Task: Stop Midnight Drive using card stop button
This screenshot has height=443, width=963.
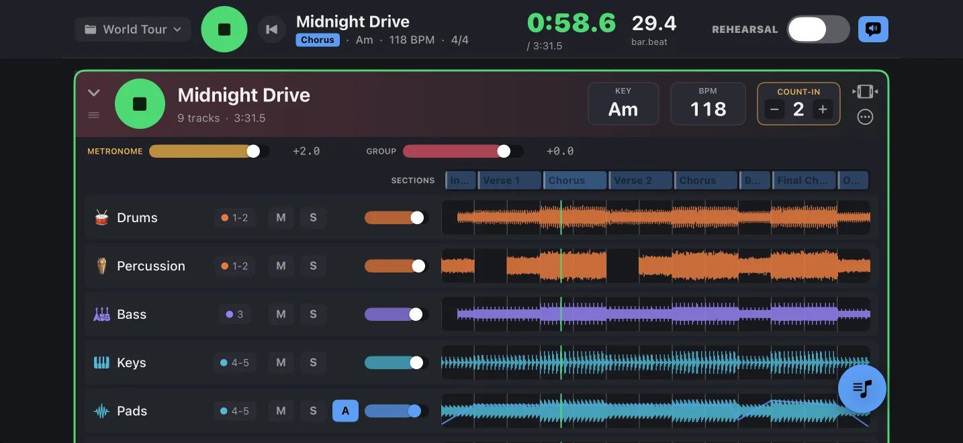Action: point(140,104)
